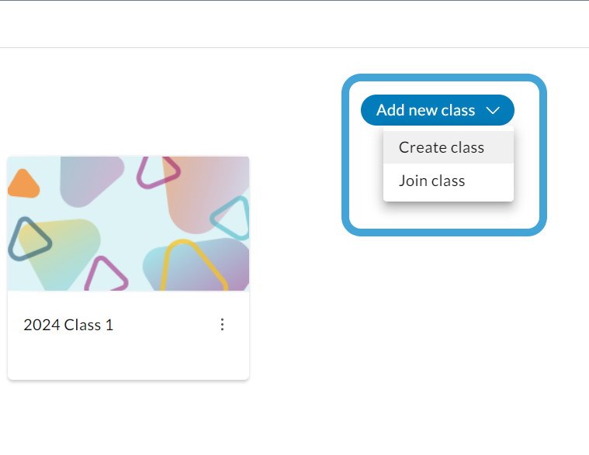Click the pink outlined triangle beside yellow-green shape
This screenshot has height=455, width=589.
(x=106, y=275)
